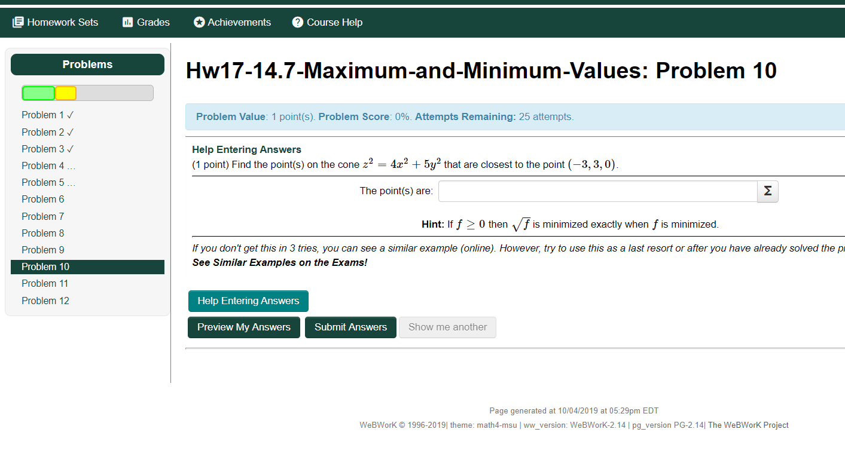Image resolution: width=845 pixels, height=475 pixels.
Task: Open The WeBWorK Project footer link
Action: pyautogui.click(x=748, y=425)
